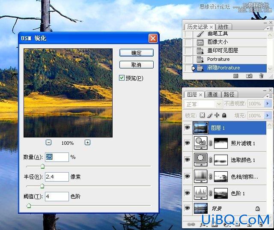
Task: Click 确定 button in USM dialog
Action: tap(137, 53)
